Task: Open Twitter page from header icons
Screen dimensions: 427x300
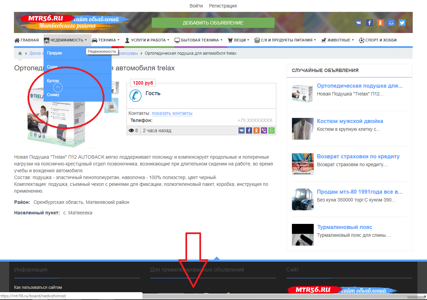Action: (x=402, y=23)
